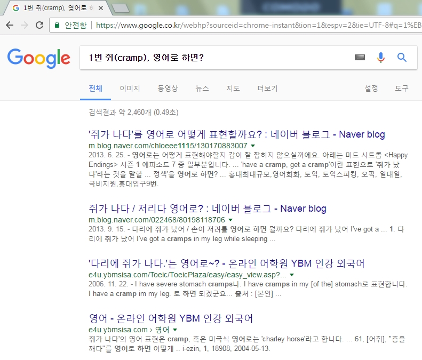This screenshot has width=422, height=360.
Task: Open the 더보기 menu
Action: [x=267, y=89]
